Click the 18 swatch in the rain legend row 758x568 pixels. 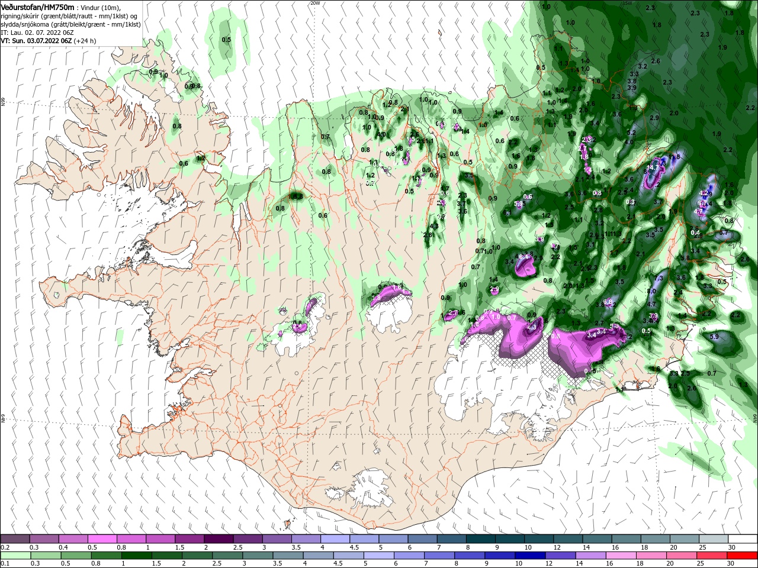(651, 556)
